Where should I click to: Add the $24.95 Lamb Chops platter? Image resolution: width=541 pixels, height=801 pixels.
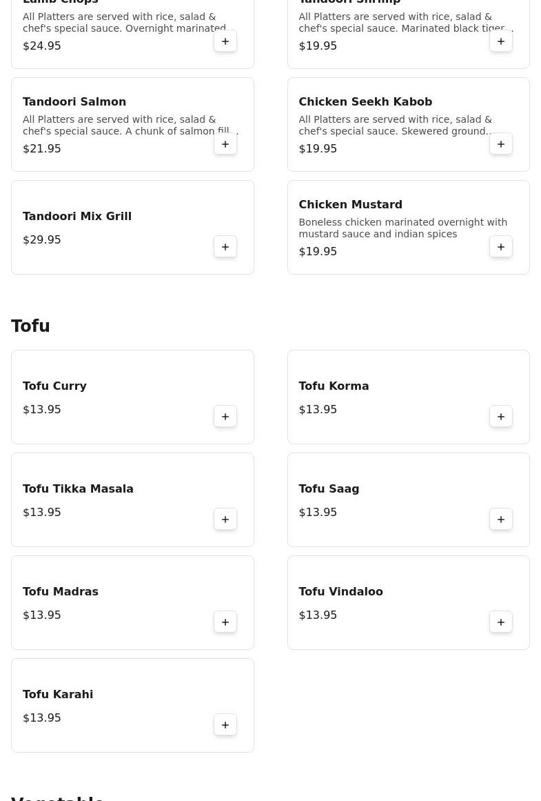pos(225,41)
